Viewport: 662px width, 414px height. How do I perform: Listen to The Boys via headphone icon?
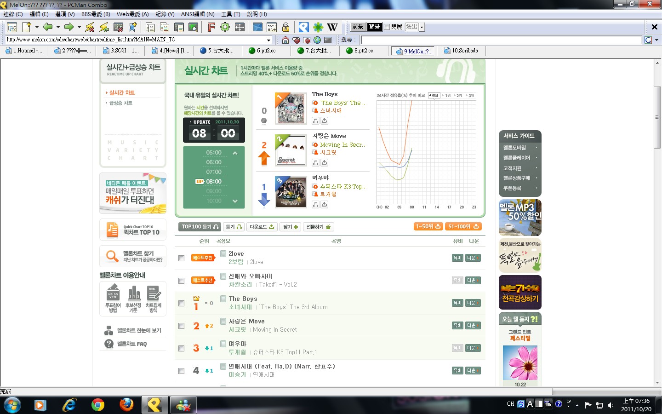[315, 121]
